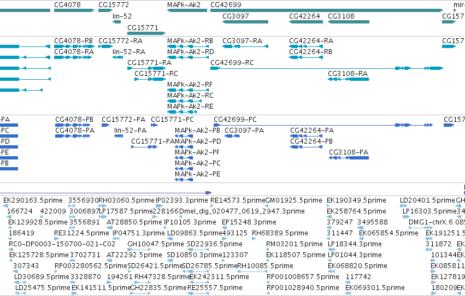Click protein CG42699-PC
The width and height of the screenshot is (465, 296).
pos(235,120)
